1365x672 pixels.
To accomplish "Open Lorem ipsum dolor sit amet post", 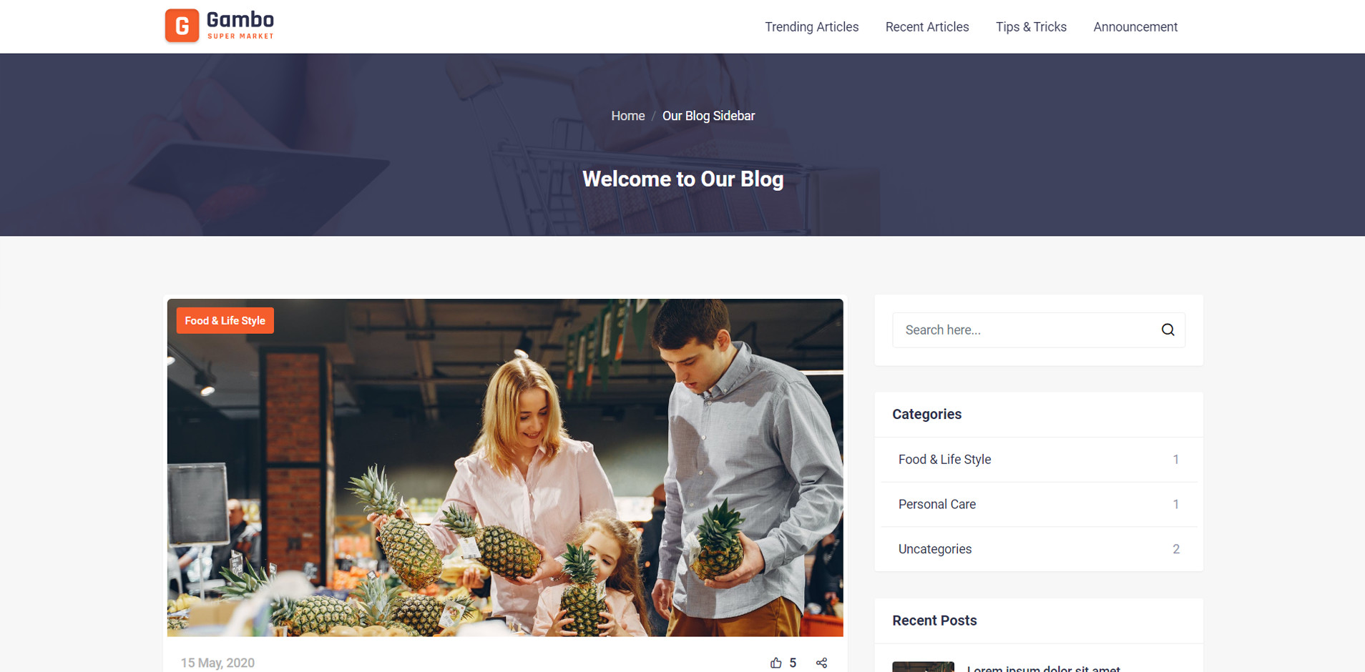I will point(1043,668).
